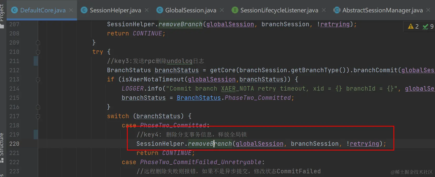Click case PhaseTwo_CommitFailed_Unretryable on line 222

tap(193, 162)
